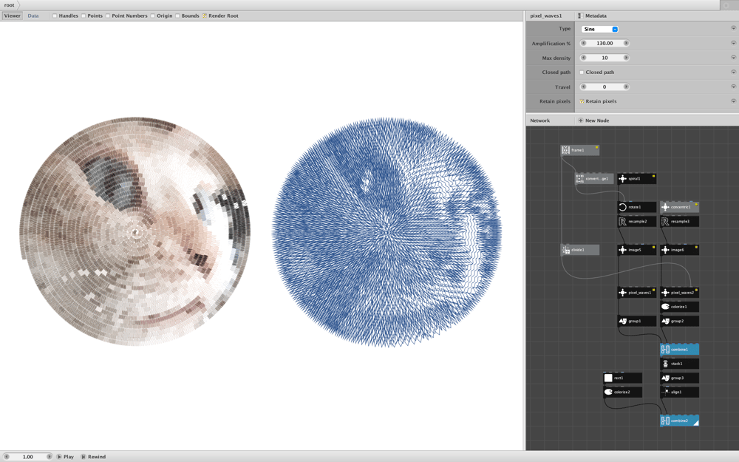Click the Network panel label
Viewport: 739px width, 462px height.
[539, 120]
